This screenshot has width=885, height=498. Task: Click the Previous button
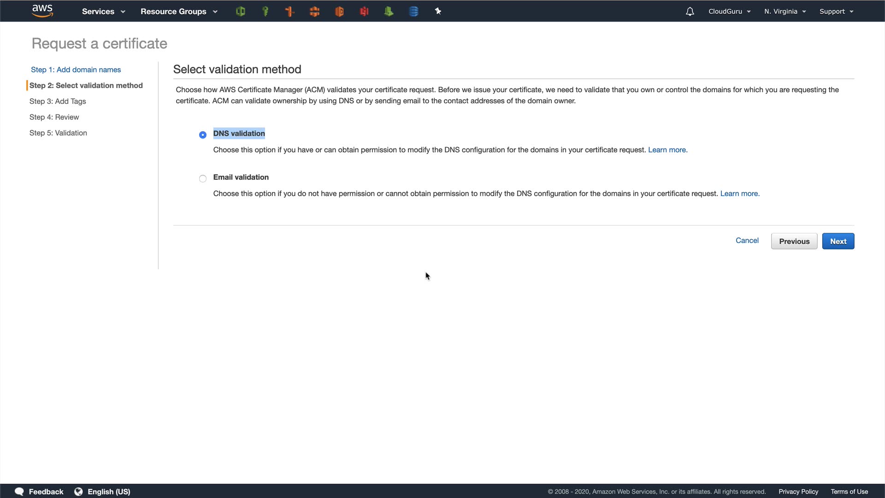pyautogui.click(x=794, y=241)
